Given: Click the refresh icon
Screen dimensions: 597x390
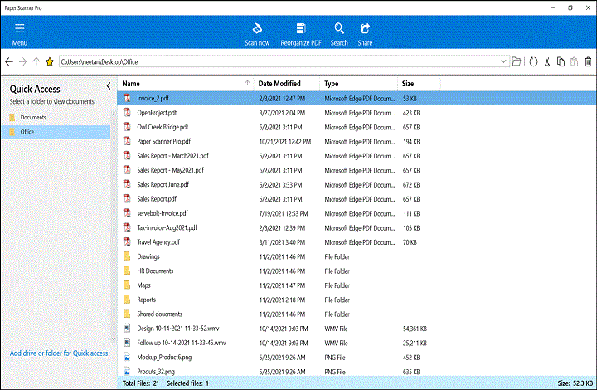Looking at the screenshot, I should coord(533,62).
